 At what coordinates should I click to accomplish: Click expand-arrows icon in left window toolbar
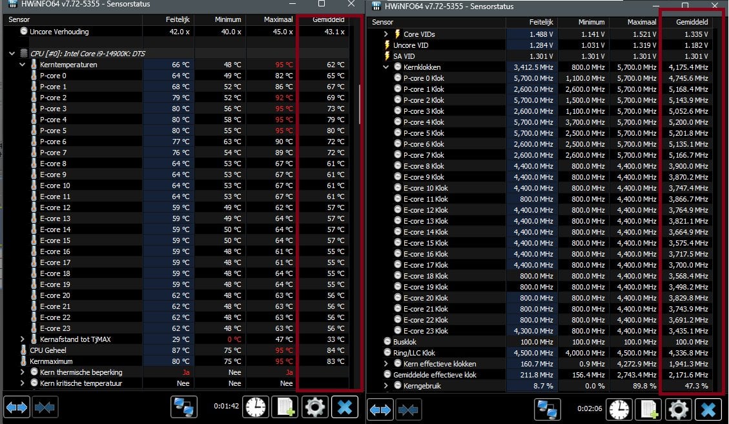pos(17,408)
